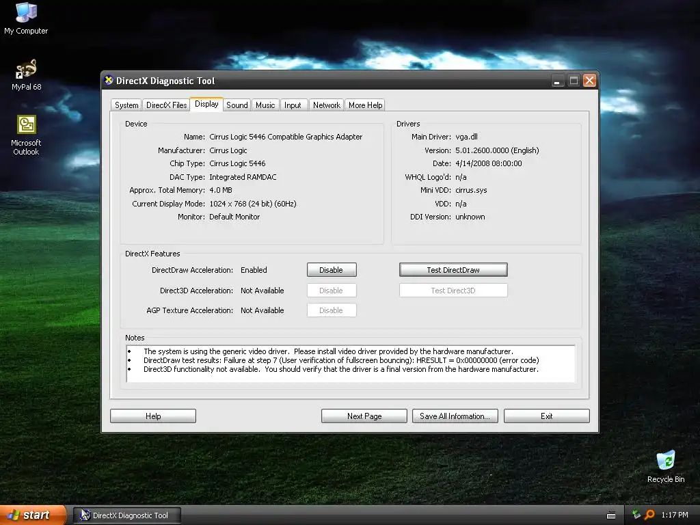
Task: Open Microsoft Outlook desktop icon
Action: pos(26,135)
